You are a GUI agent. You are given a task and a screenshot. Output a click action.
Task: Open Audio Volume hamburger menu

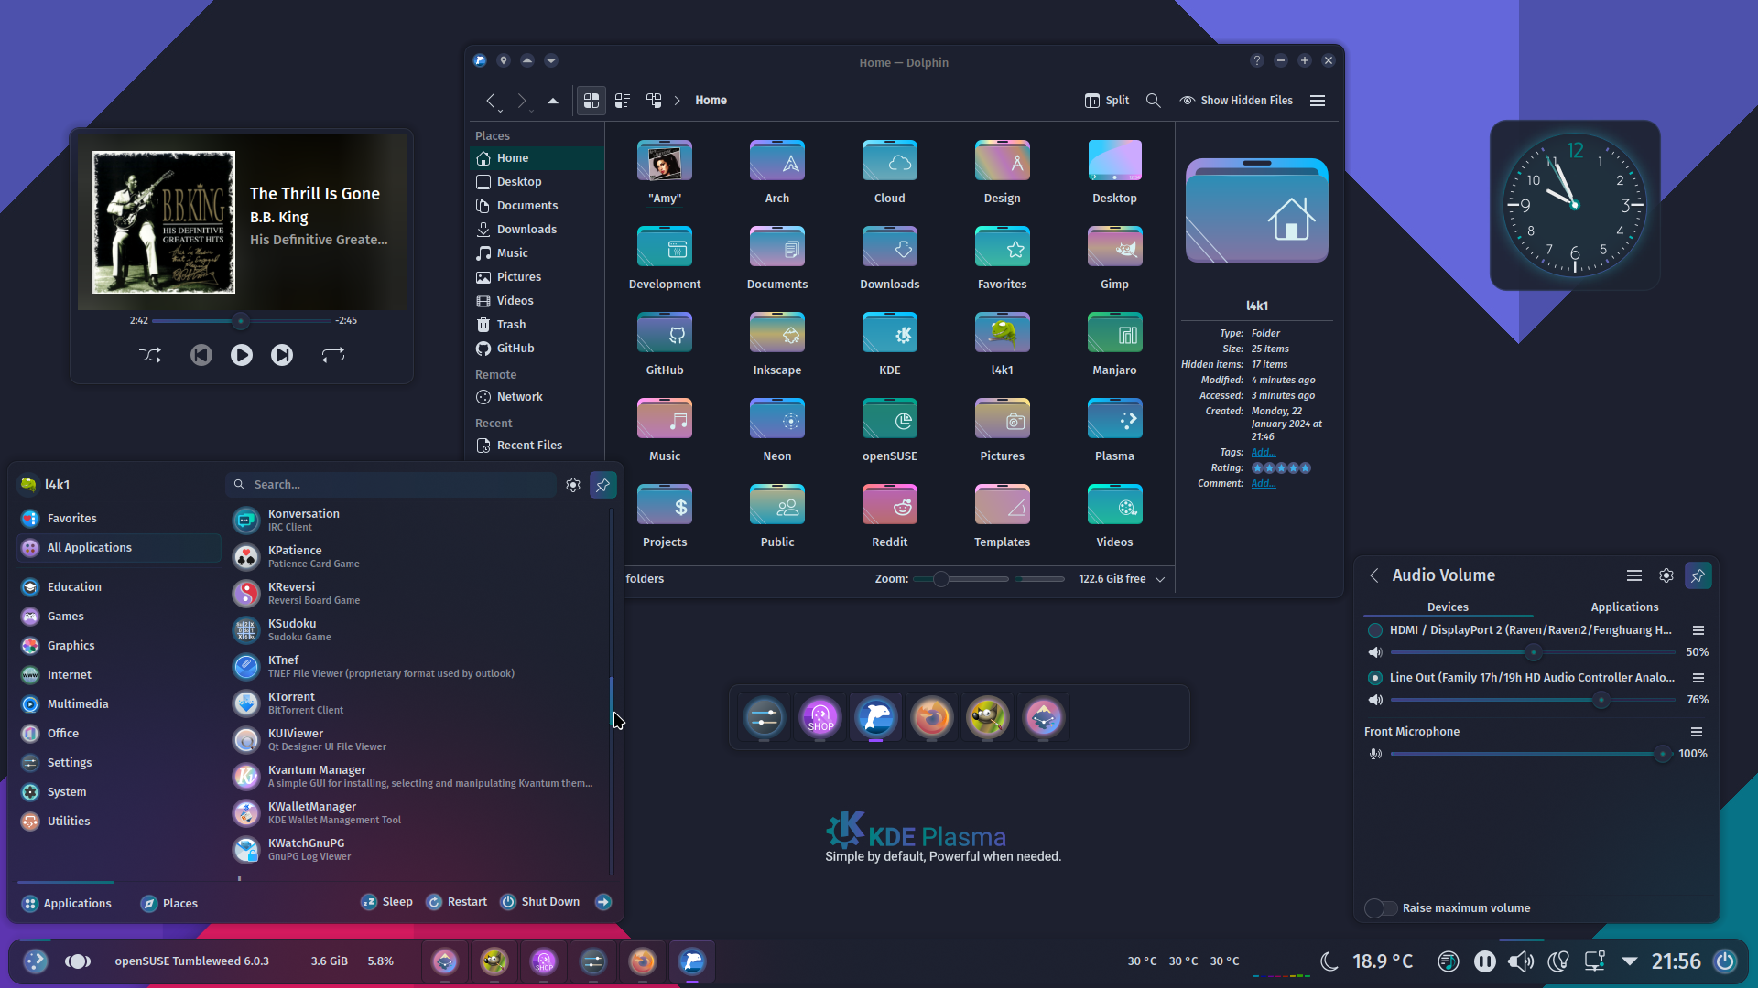[x=1634, y=575]
